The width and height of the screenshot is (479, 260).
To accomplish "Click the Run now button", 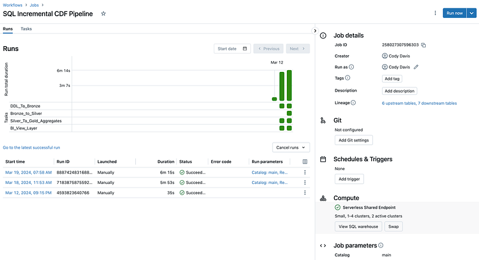I will tap(454, 13).
